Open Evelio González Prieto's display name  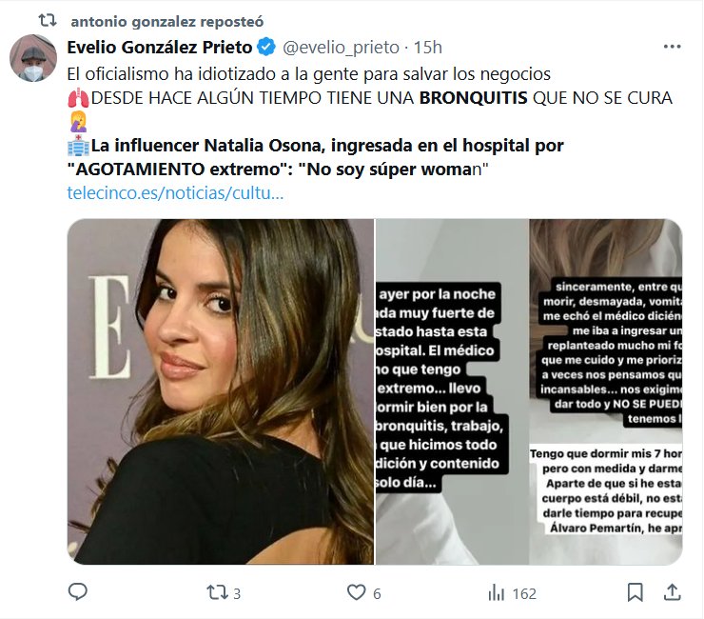(160, 47)
